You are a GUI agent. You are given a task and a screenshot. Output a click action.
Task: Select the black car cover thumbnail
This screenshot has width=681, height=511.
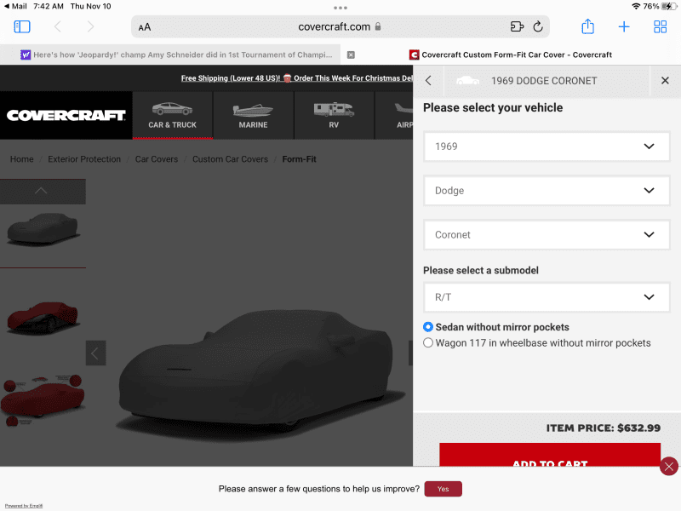tap(43, 229)
